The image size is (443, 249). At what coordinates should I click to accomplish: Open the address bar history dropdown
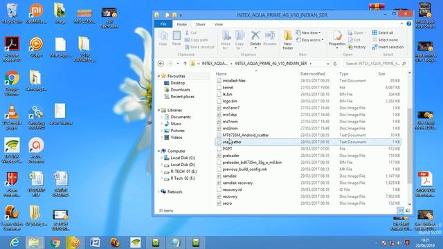coord(327,64)
